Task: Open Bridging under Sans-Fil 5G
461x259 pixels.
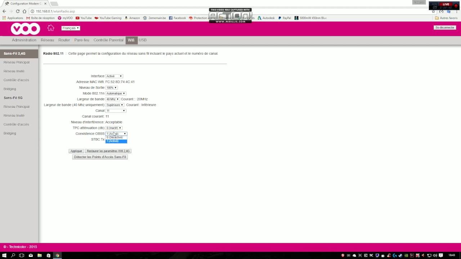Action: tap(10, 133)
